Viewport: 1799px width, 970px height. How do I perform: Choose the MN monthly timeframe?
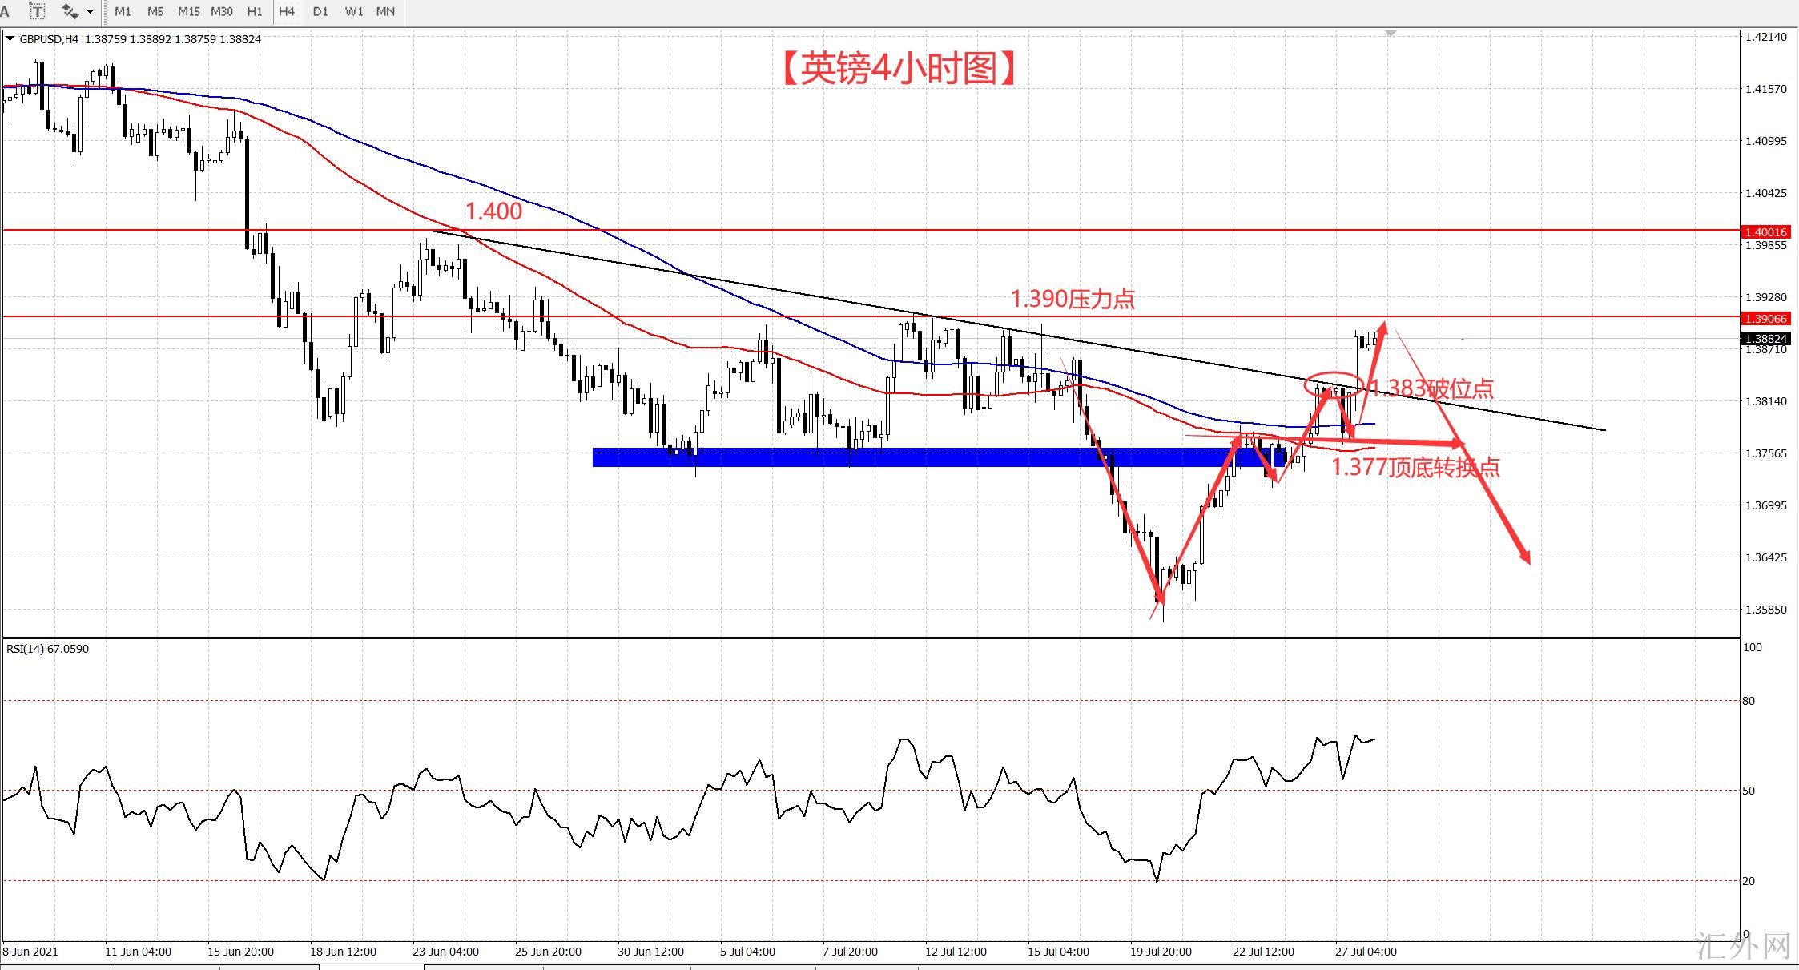385,11
